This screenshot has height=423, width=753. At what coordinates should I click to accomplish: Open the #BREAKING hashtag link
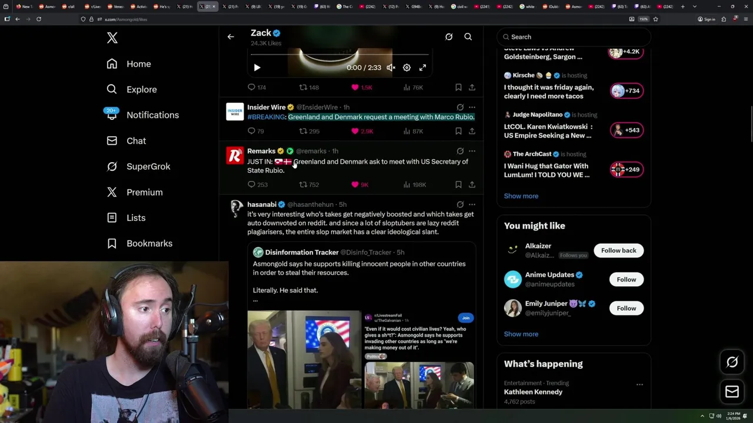(266, 117)
